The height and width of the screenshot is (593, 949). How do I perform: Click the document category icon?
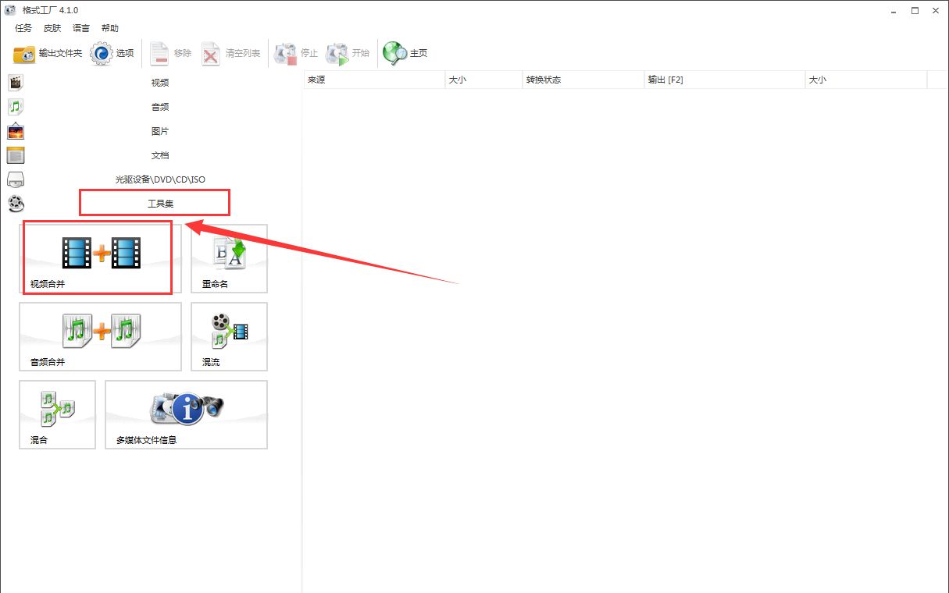point(16,155)
